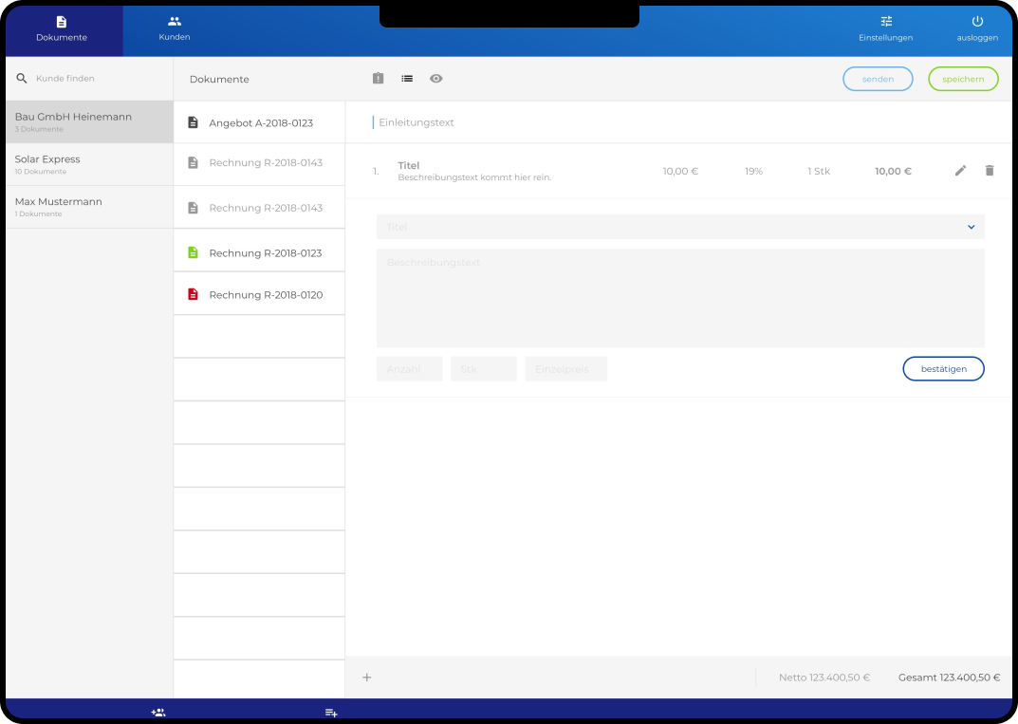The height and width of the screenshot is (724, 1018).
Task: Open the Dokumente tab
Action: tap(62, 29)
